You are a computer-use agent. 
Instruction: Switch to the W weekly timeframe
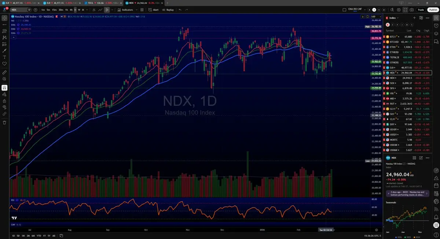tap(79, 10)
